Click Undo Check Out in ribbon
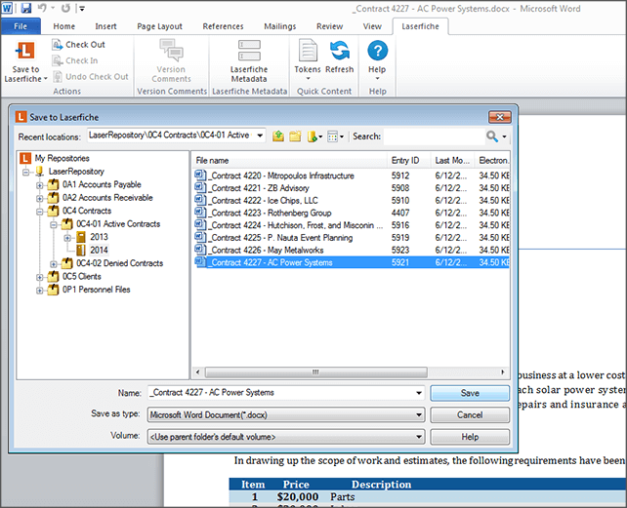627x508 pixels. [91, 77]
